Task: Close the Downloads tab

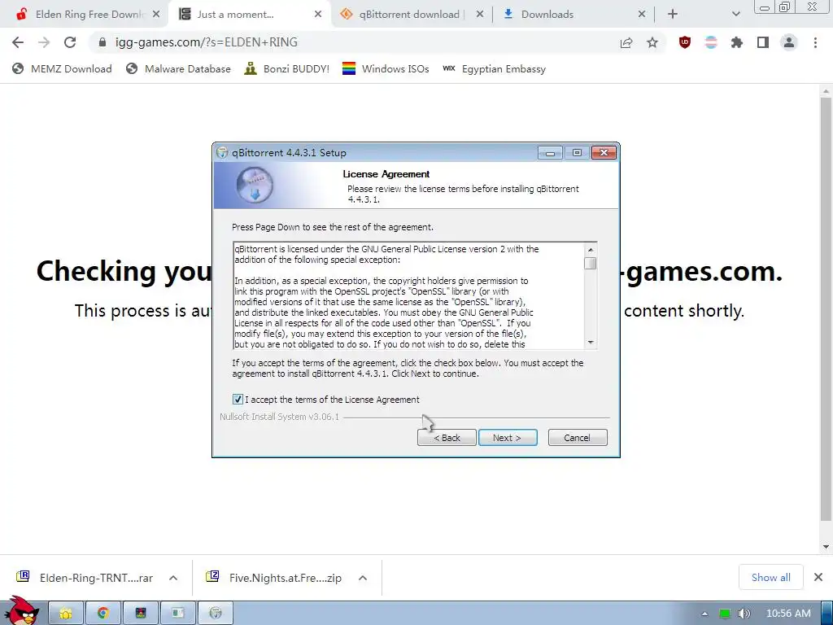Action: click(x=642, y=15)
